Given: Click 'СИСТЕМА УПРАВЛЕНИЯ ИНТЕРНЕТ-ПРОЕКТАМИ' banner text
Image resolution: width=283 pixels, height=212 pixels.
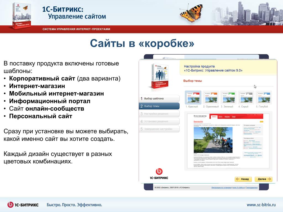Looking at the screenshot, I should pos(76,29).
